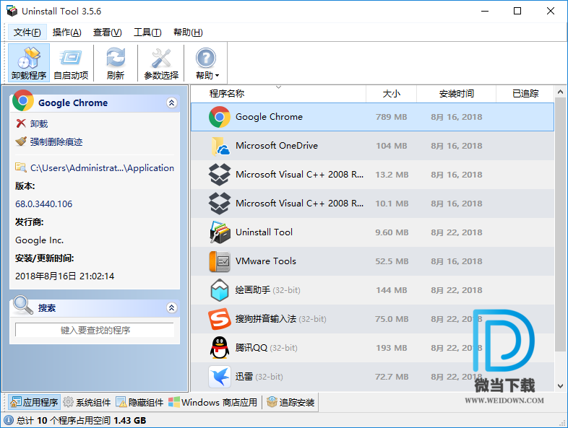Click the red X 卸载 uninstall link
Screen dimensions: 568x428
(32, 123)
